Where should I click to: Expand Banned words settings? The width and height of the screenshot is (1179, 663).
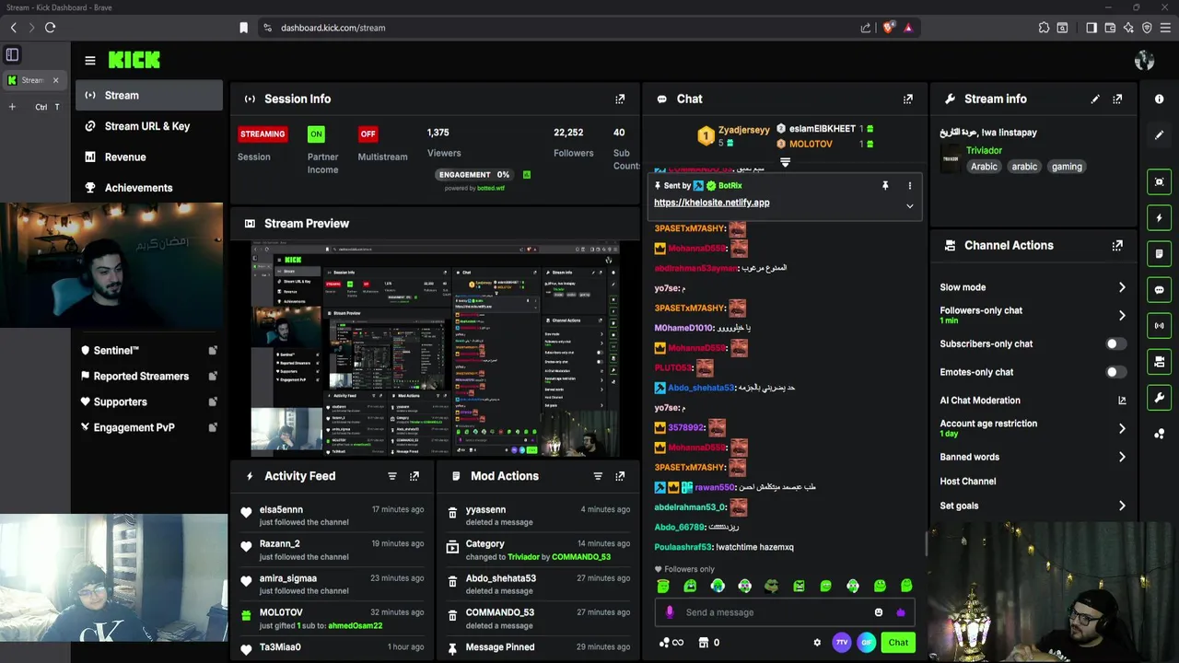click(x=1122, y=457)
